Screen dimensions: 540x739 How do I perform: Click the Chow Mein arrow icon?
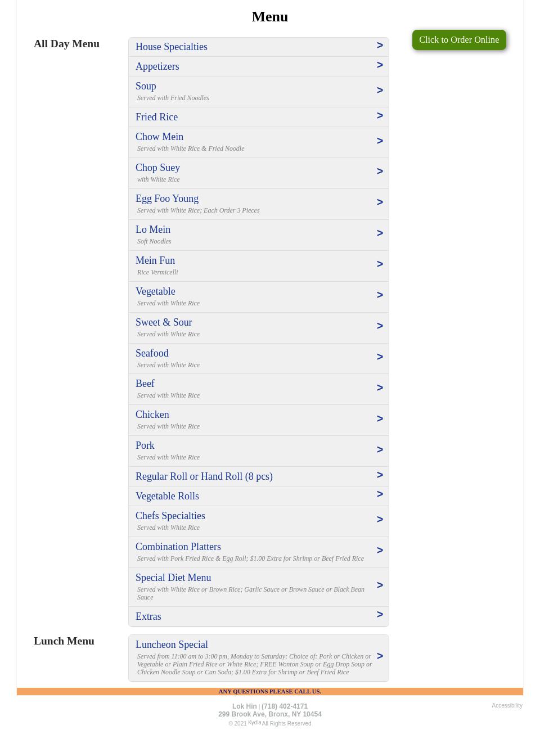tap(380, 141)
